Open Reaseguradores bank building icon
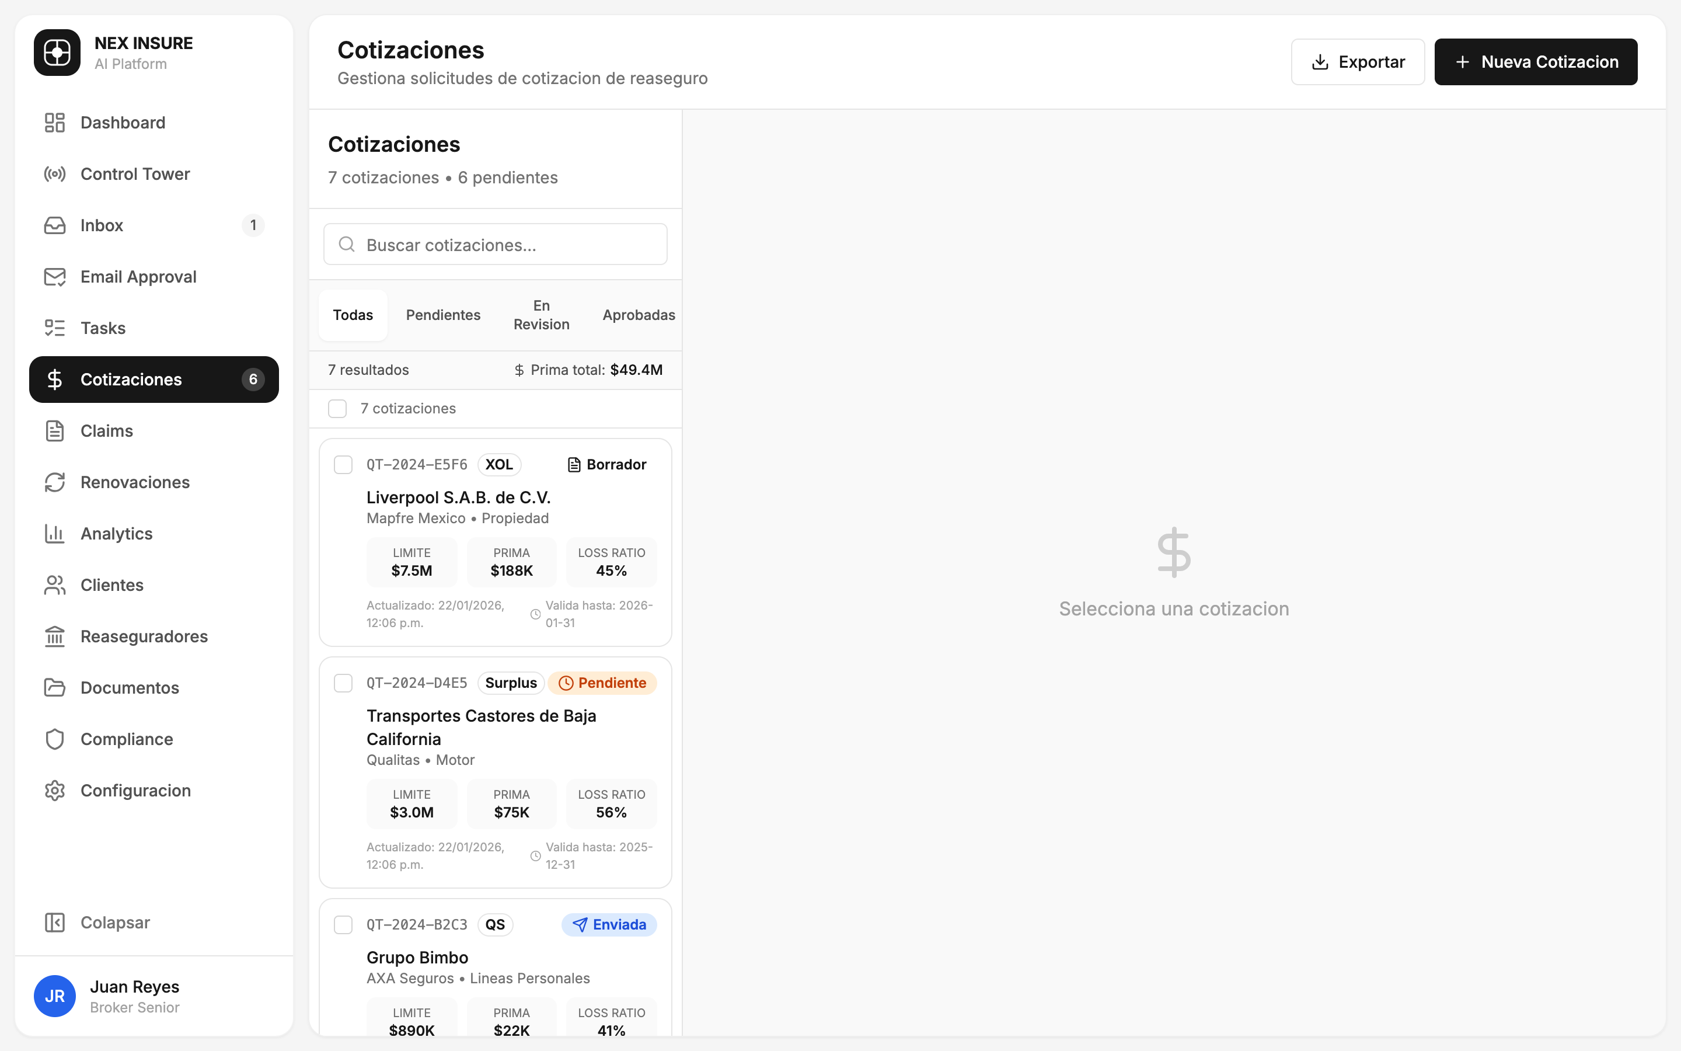 (55, 636)
